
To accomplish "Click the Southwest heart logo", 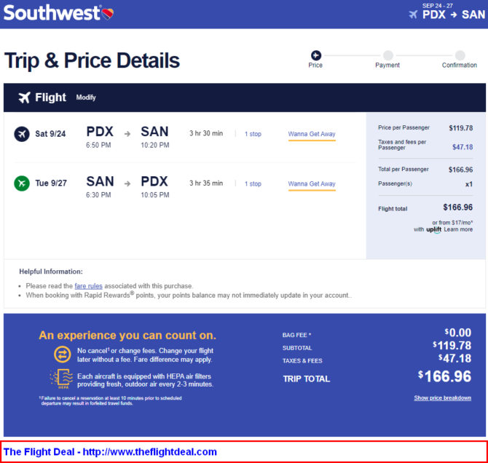I will pos(106,12).
